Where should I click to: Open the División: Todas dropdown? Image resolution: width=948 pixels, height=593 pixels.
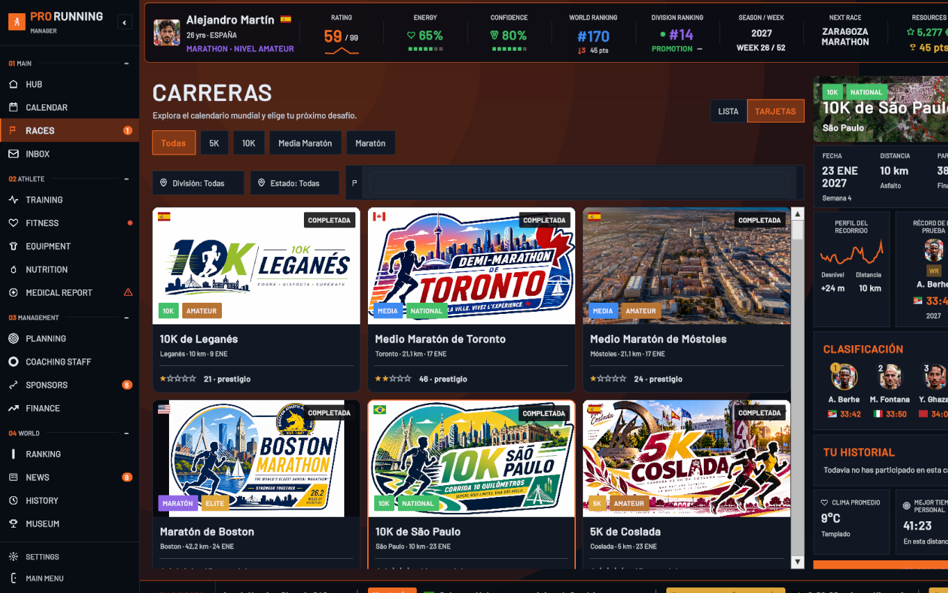198,183
